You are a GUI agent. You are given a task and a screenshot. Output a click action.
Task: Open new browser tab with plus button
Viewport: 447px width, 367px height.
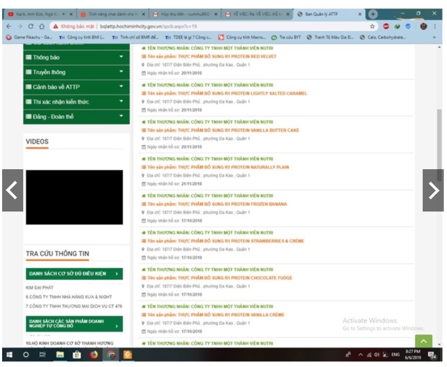pos(373,14)
